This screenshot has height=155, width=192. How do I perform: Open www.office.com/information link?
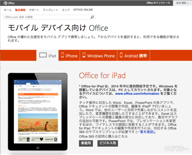137,94
